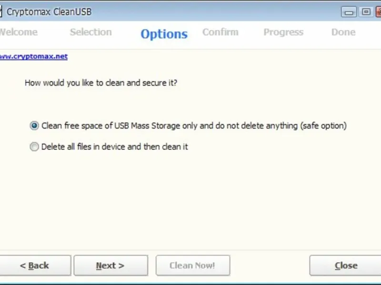Screen dimensions: 381x285
Task: Click the 'How would you like to clean' text
Action: coord(101,83)
